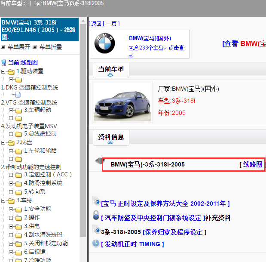This screenshot has width=266, height=262.
Task: Collapse the 1.驱动装置 tree node
Action: click(3, 72)
